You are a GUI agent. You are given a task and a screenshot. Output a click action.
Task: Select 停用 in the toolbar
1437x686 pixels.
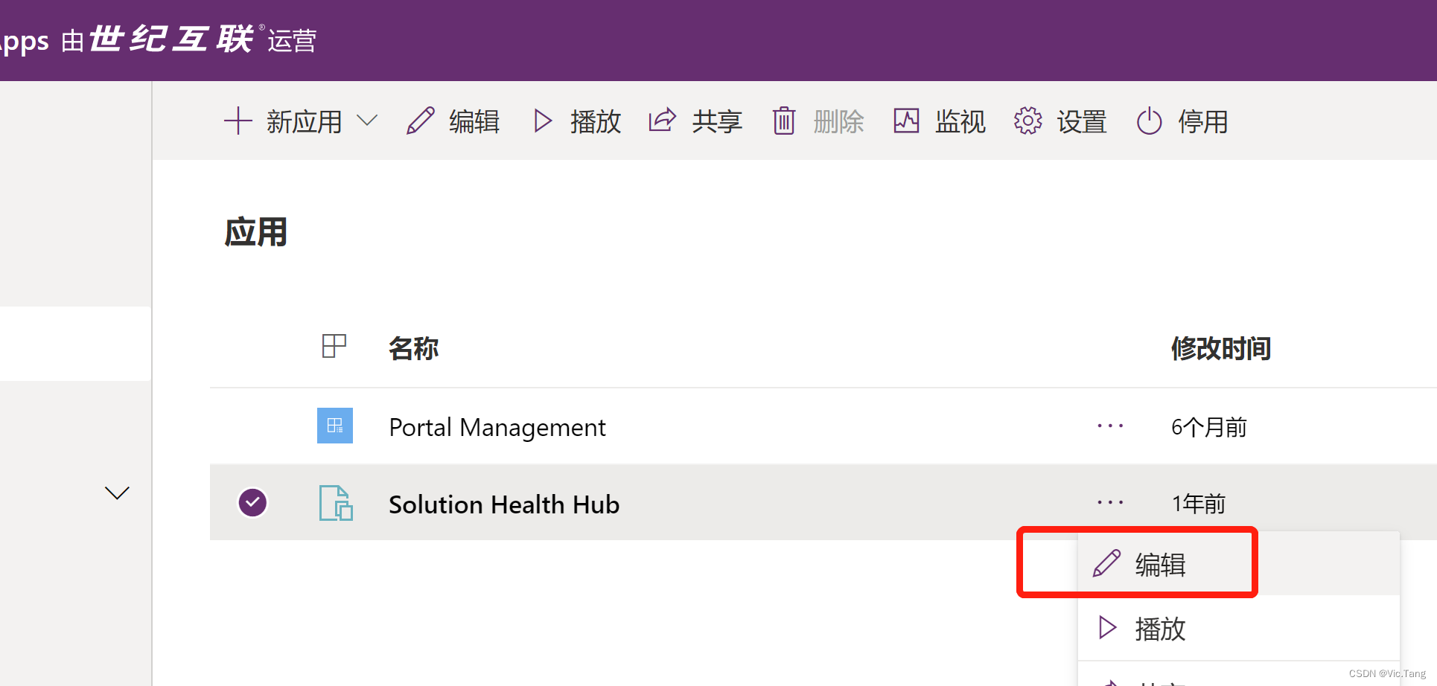(x=1203, y=121)
